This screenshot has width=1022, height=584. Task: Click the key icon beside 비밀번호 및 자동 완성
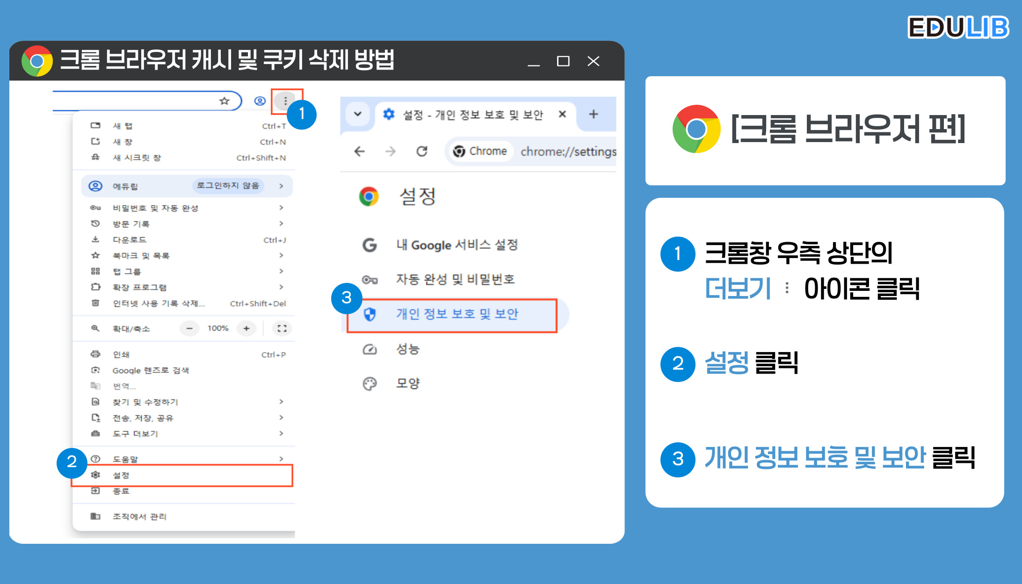coord(95,208)
